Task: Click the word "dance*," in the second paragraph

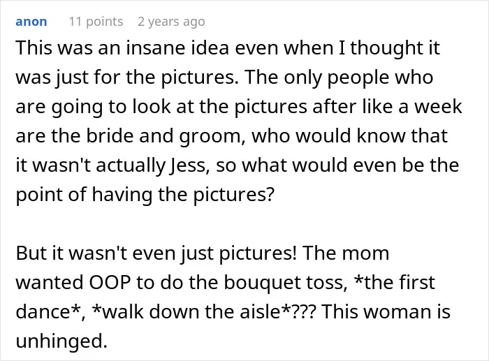Action: [x=50, y=311]
